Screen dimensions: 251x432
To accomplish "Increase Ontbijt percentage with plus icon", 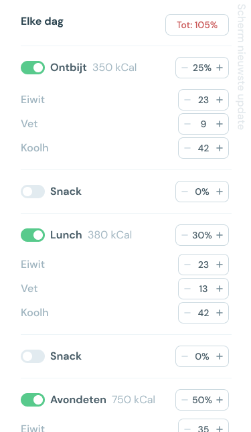I will (220, 68).
